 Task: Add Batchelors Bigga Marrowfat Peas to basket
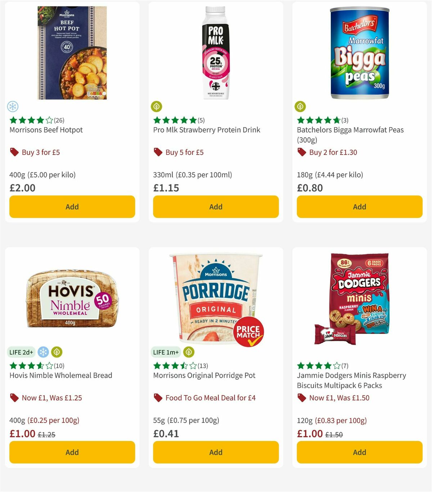pyautogui.click(x=359, y=207)
